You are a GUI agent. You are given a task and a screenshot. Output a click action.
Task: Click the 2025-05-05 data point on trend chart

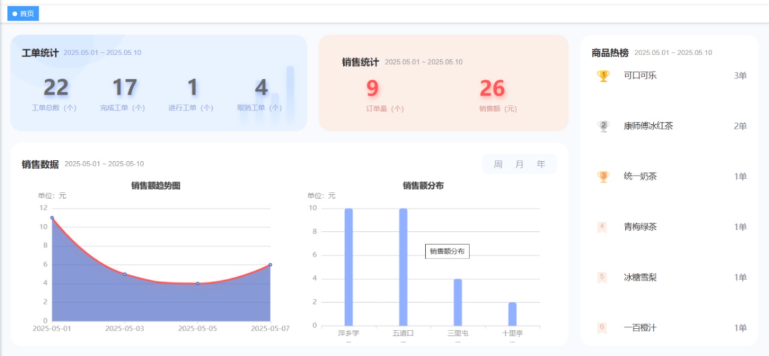tap(198, 284)
